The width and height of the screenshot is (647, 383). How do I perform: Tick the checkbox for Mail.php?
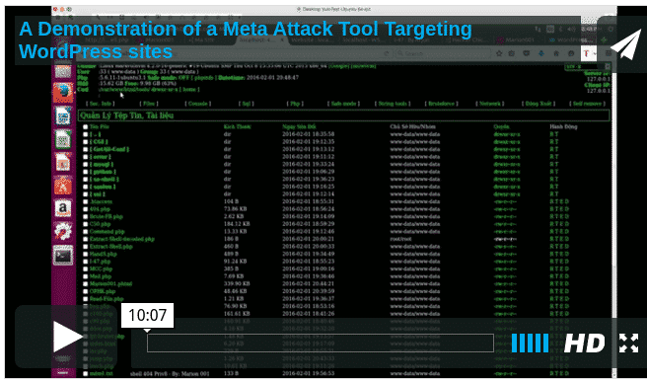pos(86,276)
